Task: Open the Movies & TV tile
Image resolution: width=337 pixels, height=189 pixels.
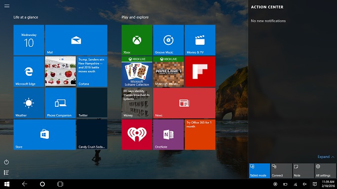Action: (x=200, y=40)
